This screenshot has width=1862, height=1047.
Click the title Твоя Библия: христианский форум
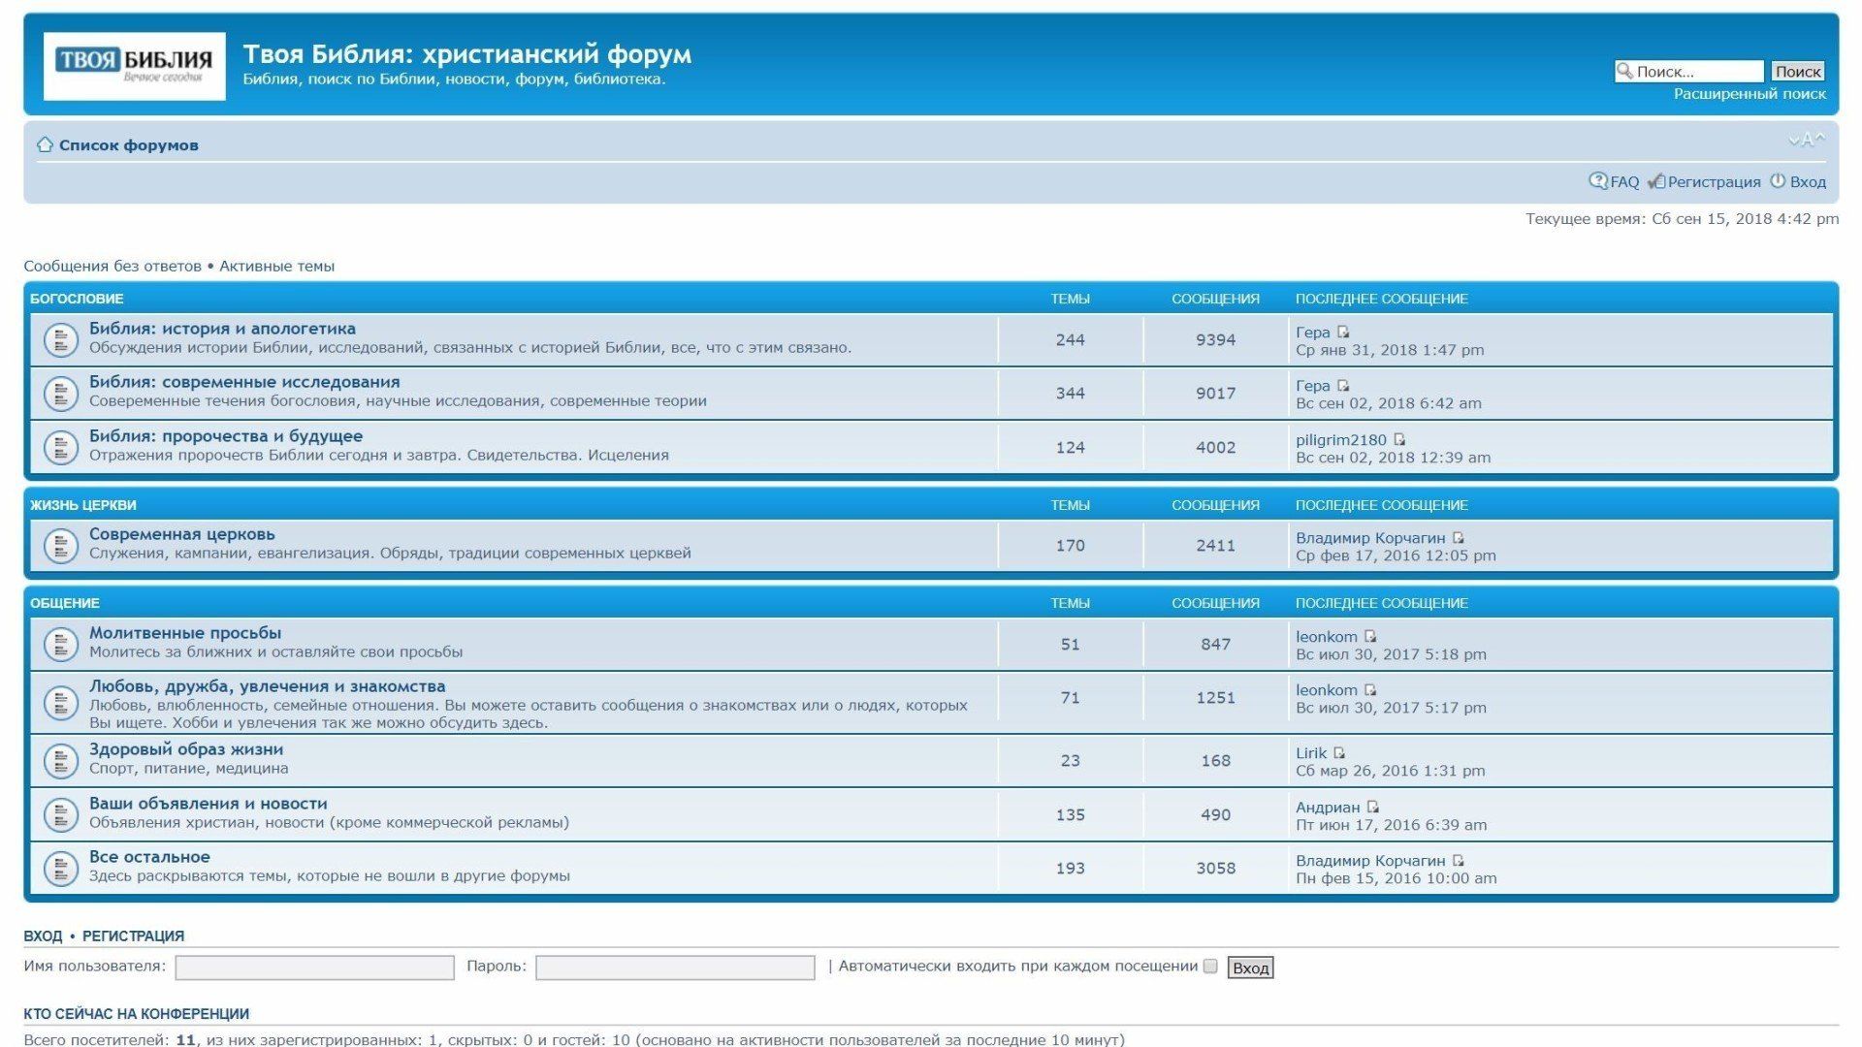tap(466, 54)
